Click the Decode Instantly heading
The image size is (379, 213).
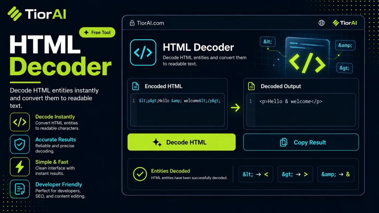(x=55, y=116)
